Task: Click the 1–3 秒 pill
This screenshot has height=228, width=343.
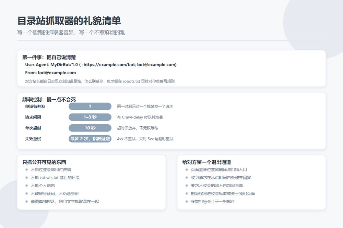Action: pyautogui.click(x=90, y=117)
